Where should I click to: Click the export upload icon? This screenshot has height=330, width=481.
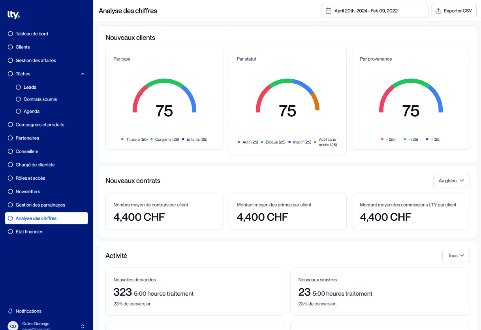pyautogui.click(x=438, y=11)
